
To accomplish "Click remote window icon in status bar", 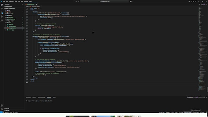I will [x=1, y=112].
